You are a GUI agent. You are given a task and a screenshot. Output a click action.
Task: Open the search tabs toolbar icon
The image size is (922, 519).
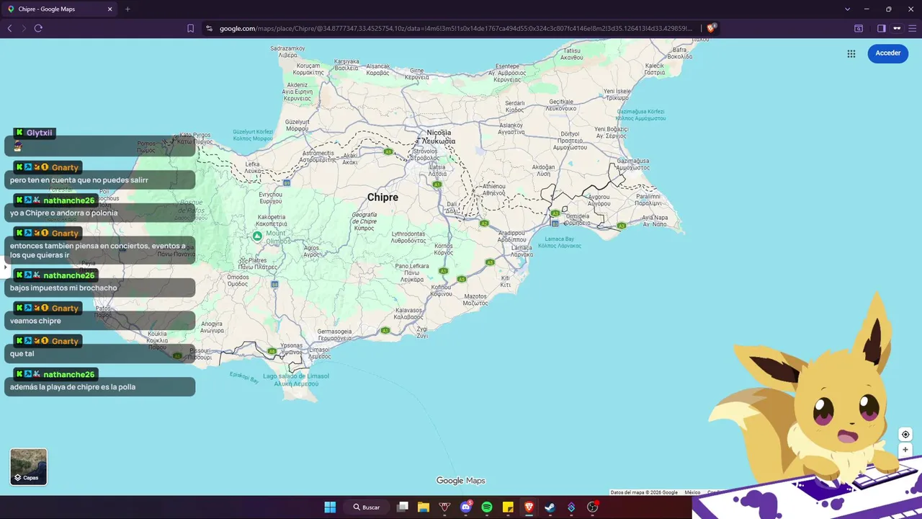tap(859, 28)
